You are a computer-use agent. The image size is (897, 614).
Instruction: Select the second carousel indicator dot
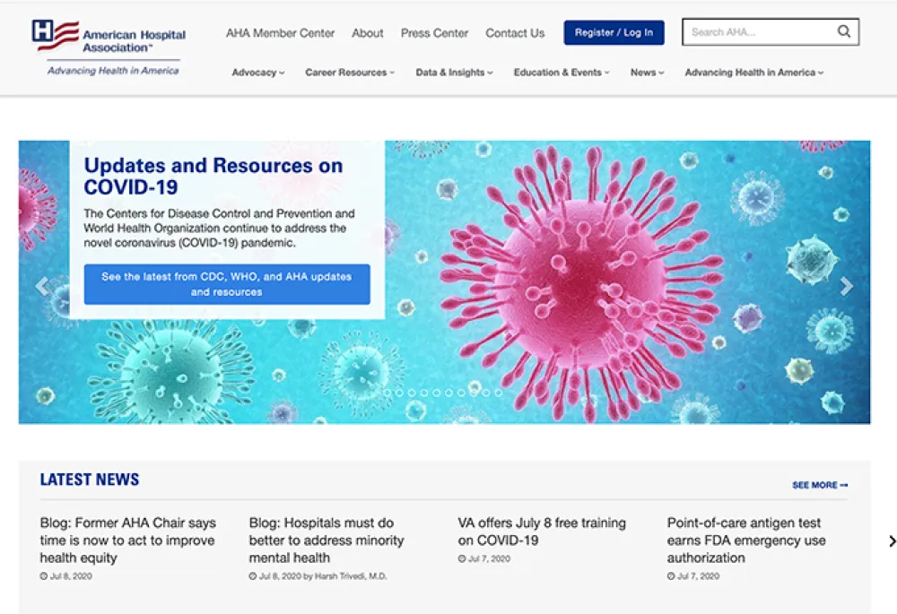[399, 393]
